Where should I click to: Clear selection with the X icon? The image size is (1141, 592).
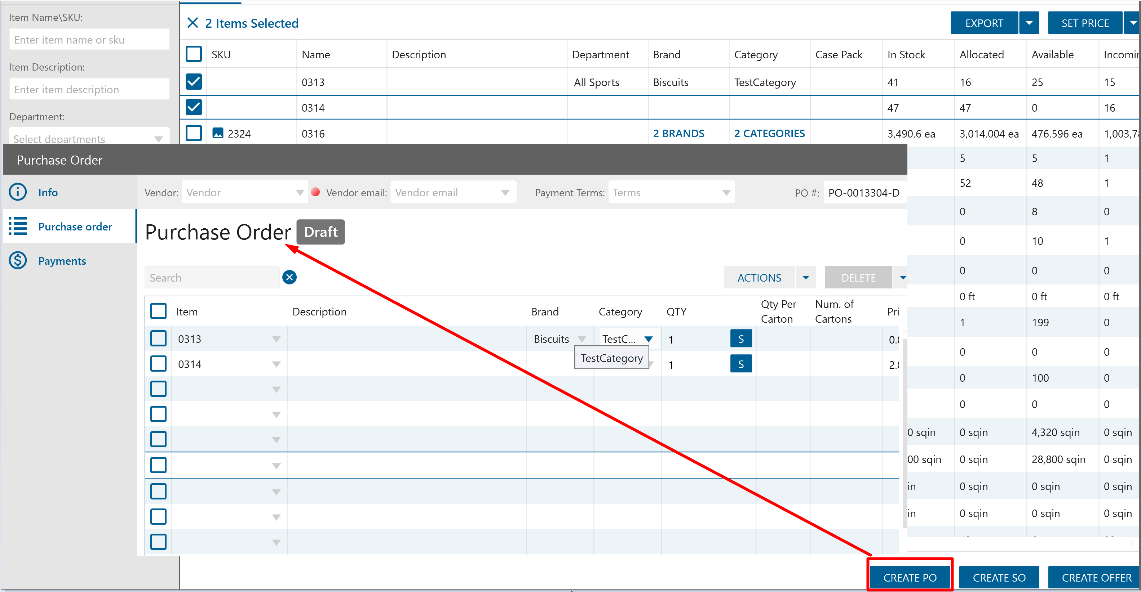point(193,23)
